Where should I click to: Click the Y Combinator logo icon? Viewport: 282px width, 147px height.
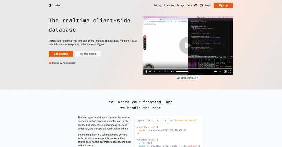(x=50, y=63)
